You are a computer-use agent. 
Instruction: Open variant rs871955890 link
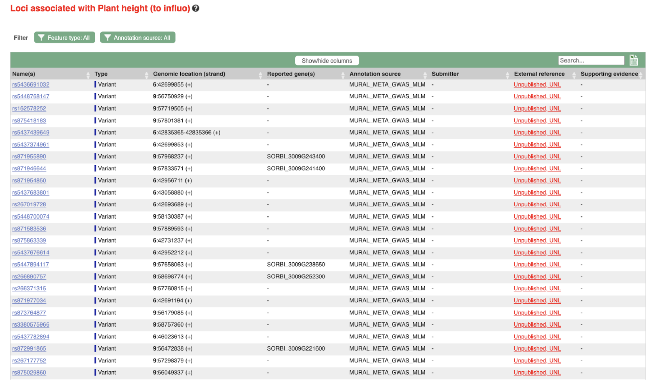point(29,156)
